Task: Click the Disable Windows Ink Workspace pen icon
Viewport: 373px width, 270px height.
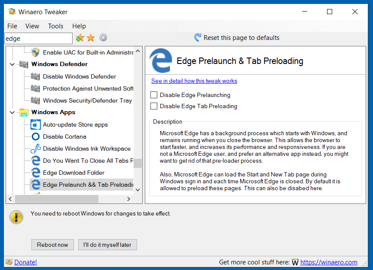Action: coord(36,149)
